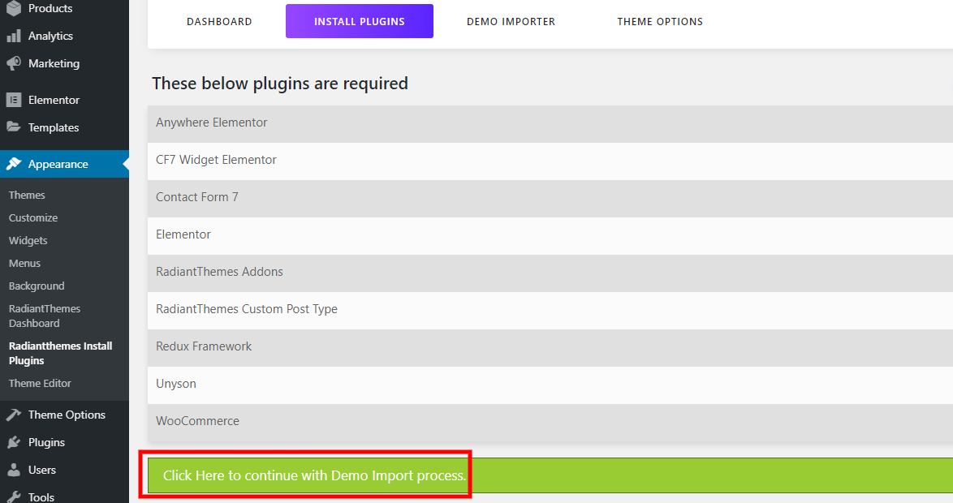This screenshot has width=953, height=503.
Task: Click the Products box icon in sidebar
Action: pyautogui.click(x=14, y=8)
